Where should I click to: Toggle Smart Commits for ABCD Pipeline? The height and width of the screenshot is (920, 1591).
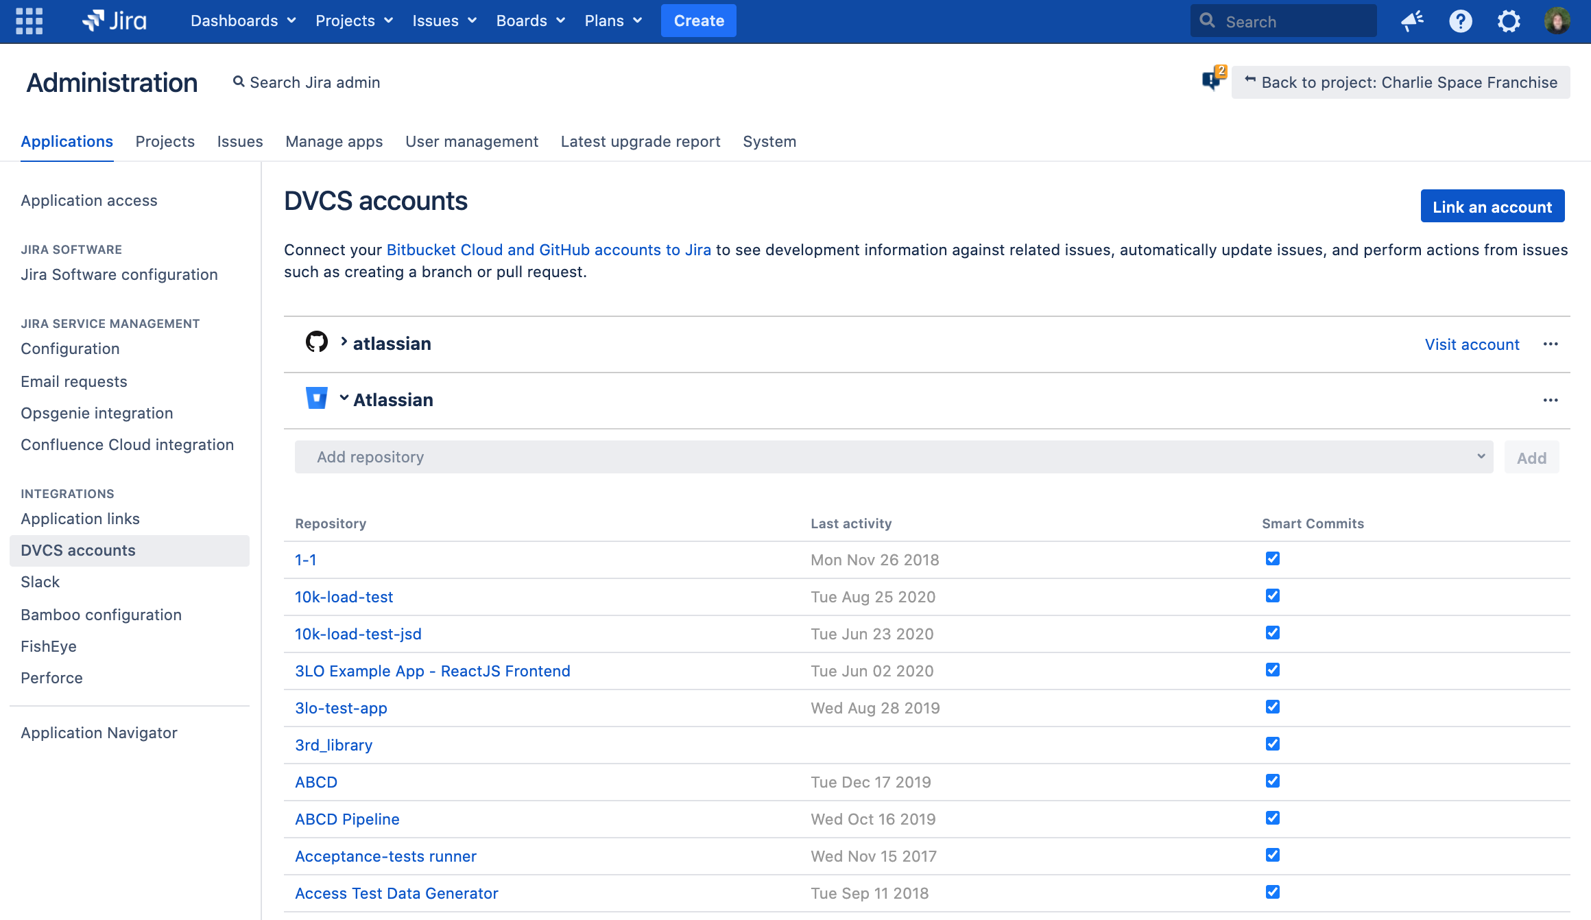click(x=1273, y=818)
